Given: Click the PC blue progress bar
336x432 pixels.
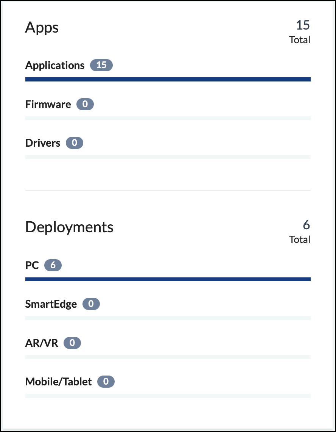Looking at the screenshot, I should (168, 279).
